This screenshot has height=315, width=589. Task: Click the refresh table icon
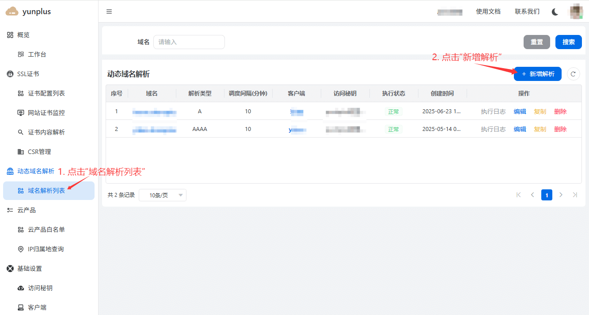[x=573, y=74]
